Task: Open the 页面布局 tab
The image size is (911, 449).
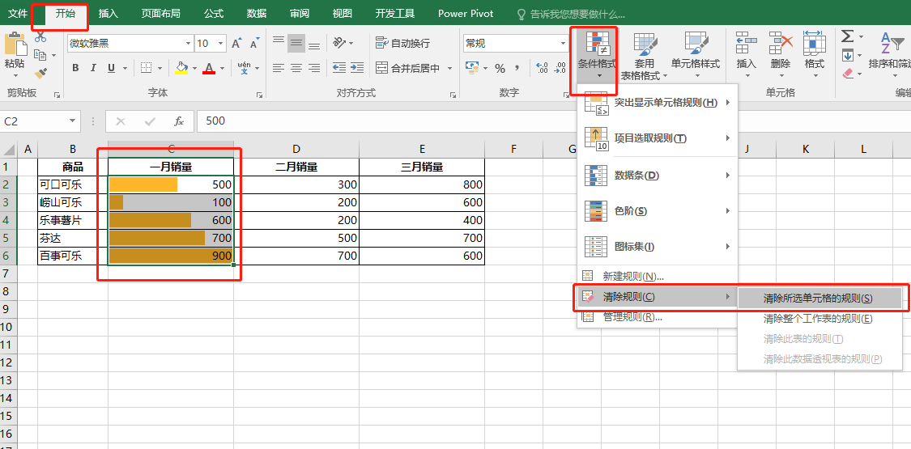Action: (x=160, y=14)
